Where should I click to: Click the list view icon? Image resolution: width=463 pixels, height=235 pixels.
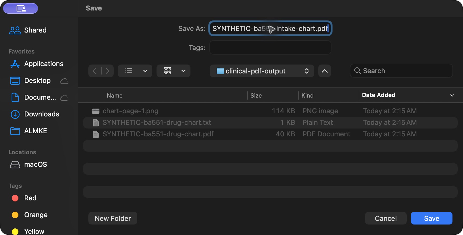tap(129, 71)
